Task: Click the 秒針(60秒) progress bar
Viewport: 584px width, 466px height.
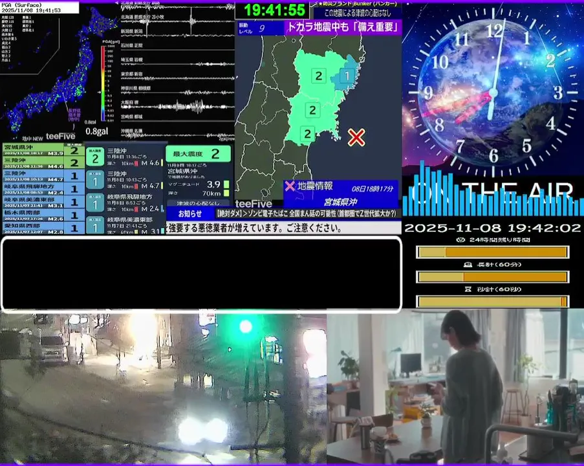Action: point(492,301)
